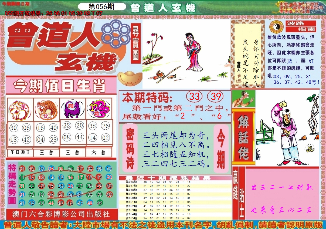Select circled number 39 in 本期特碼
Image resolution: width=326 pixels, height=229 pixels.
[215, 96]
